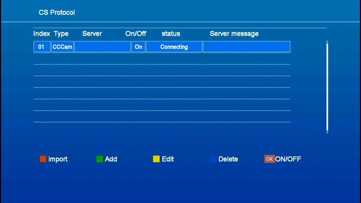
Task: Click the red import color key
Action: 43,159
